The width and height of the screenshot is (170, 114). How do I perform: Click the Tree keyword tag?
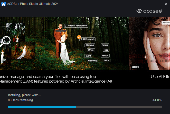click(x=106, y=50)
